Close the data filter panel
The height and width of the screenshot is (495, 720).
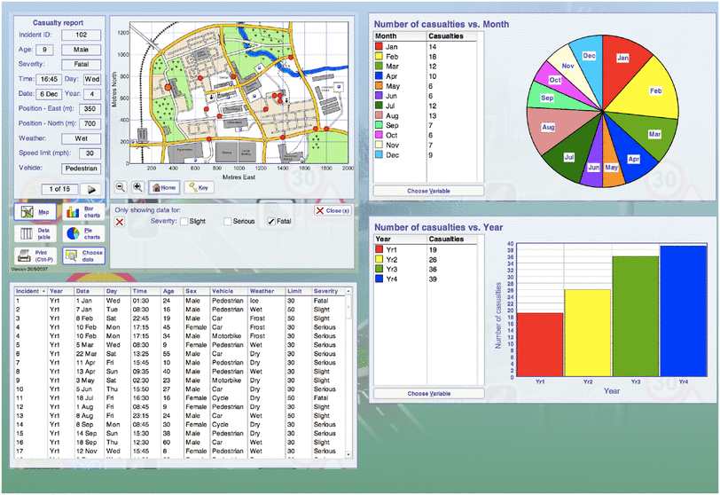click(x=333, y=210)
